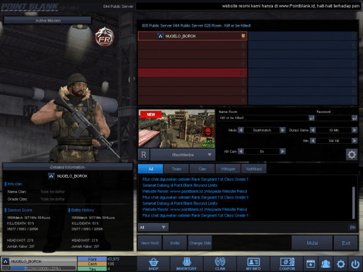Close the sixth blue team slot
Viewport: 363px width, 272px height.
[x=353, y=82]
